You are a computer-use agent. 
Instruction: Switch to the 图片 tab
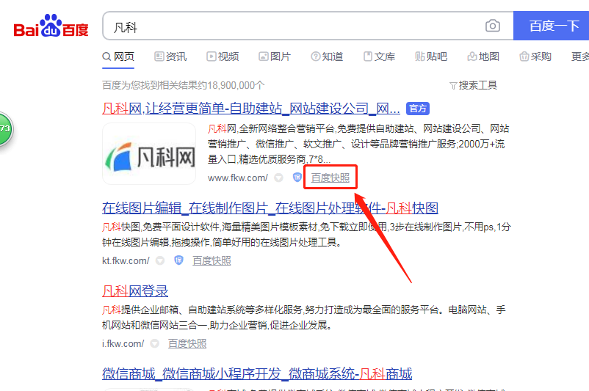click(275, 56)
